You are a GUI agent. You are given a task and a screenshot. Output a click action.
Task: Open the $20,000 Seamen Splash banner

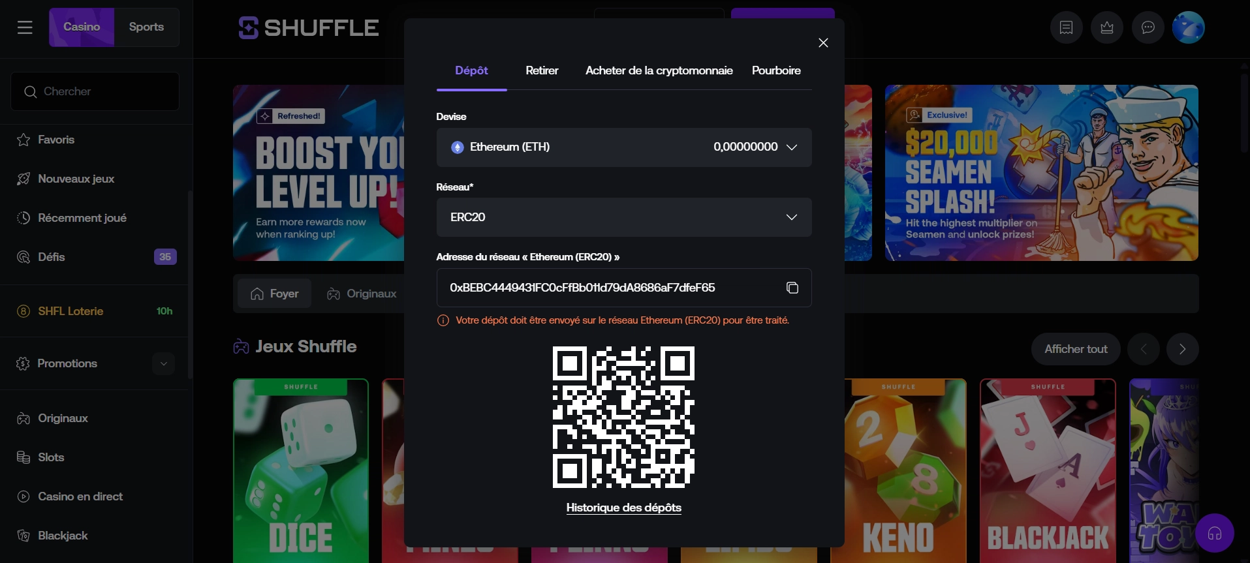click(1042, 173)
